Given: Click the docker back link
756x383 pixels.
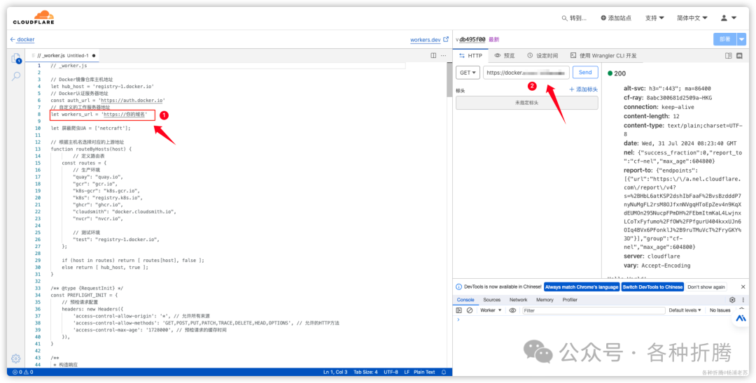Looking at the screenshot, I should (26, 39).
